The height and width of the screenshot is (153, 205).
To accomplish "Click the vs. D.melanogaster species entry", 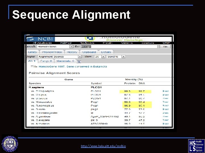I will [44, 113].
